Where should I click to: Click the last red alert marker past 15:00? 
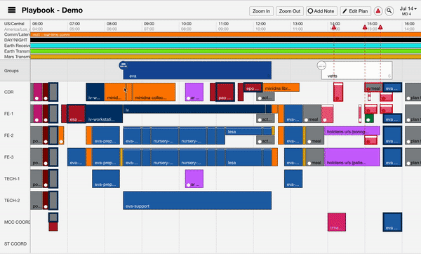380,27
